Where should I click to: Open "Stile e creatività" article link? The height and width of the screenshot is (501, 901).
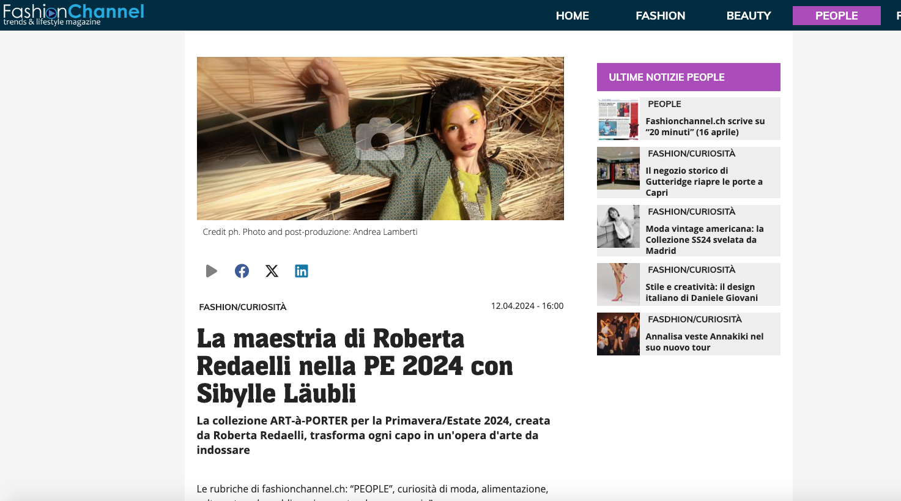click(x=702, y=292)
